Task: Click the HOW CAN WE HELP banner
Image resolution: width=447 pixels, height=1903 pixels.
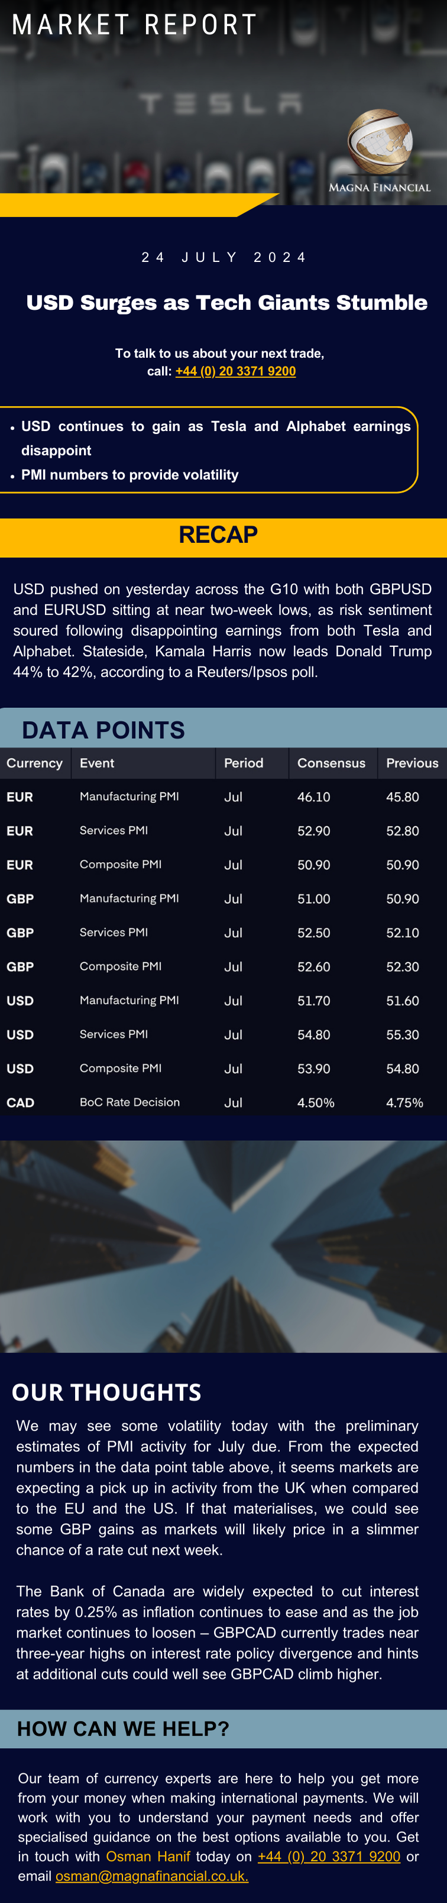Action: (223, 1729)
